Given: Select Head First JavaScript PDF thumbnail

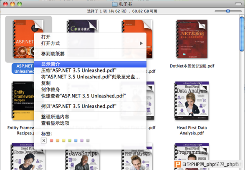Looking at the screenshot, I should click(x=83, y=160).
